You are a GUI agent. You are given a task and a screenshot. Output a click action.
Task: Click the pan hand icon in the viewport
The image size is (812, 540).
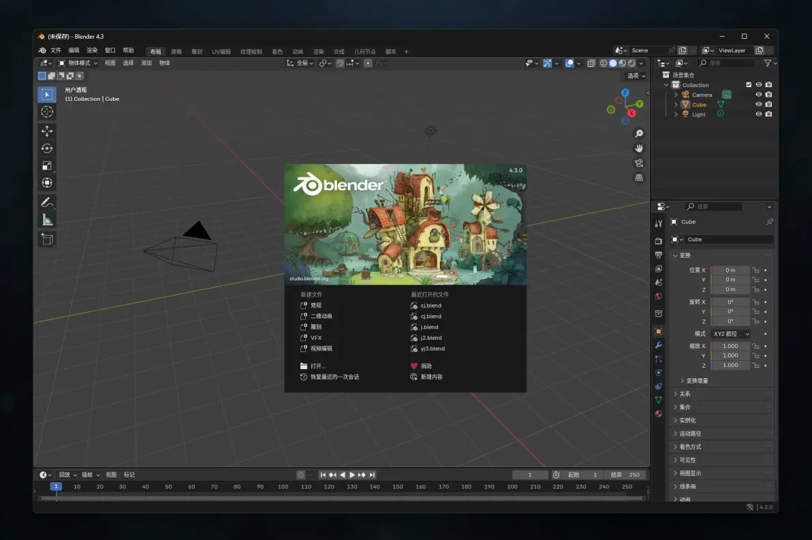[639, 148]
